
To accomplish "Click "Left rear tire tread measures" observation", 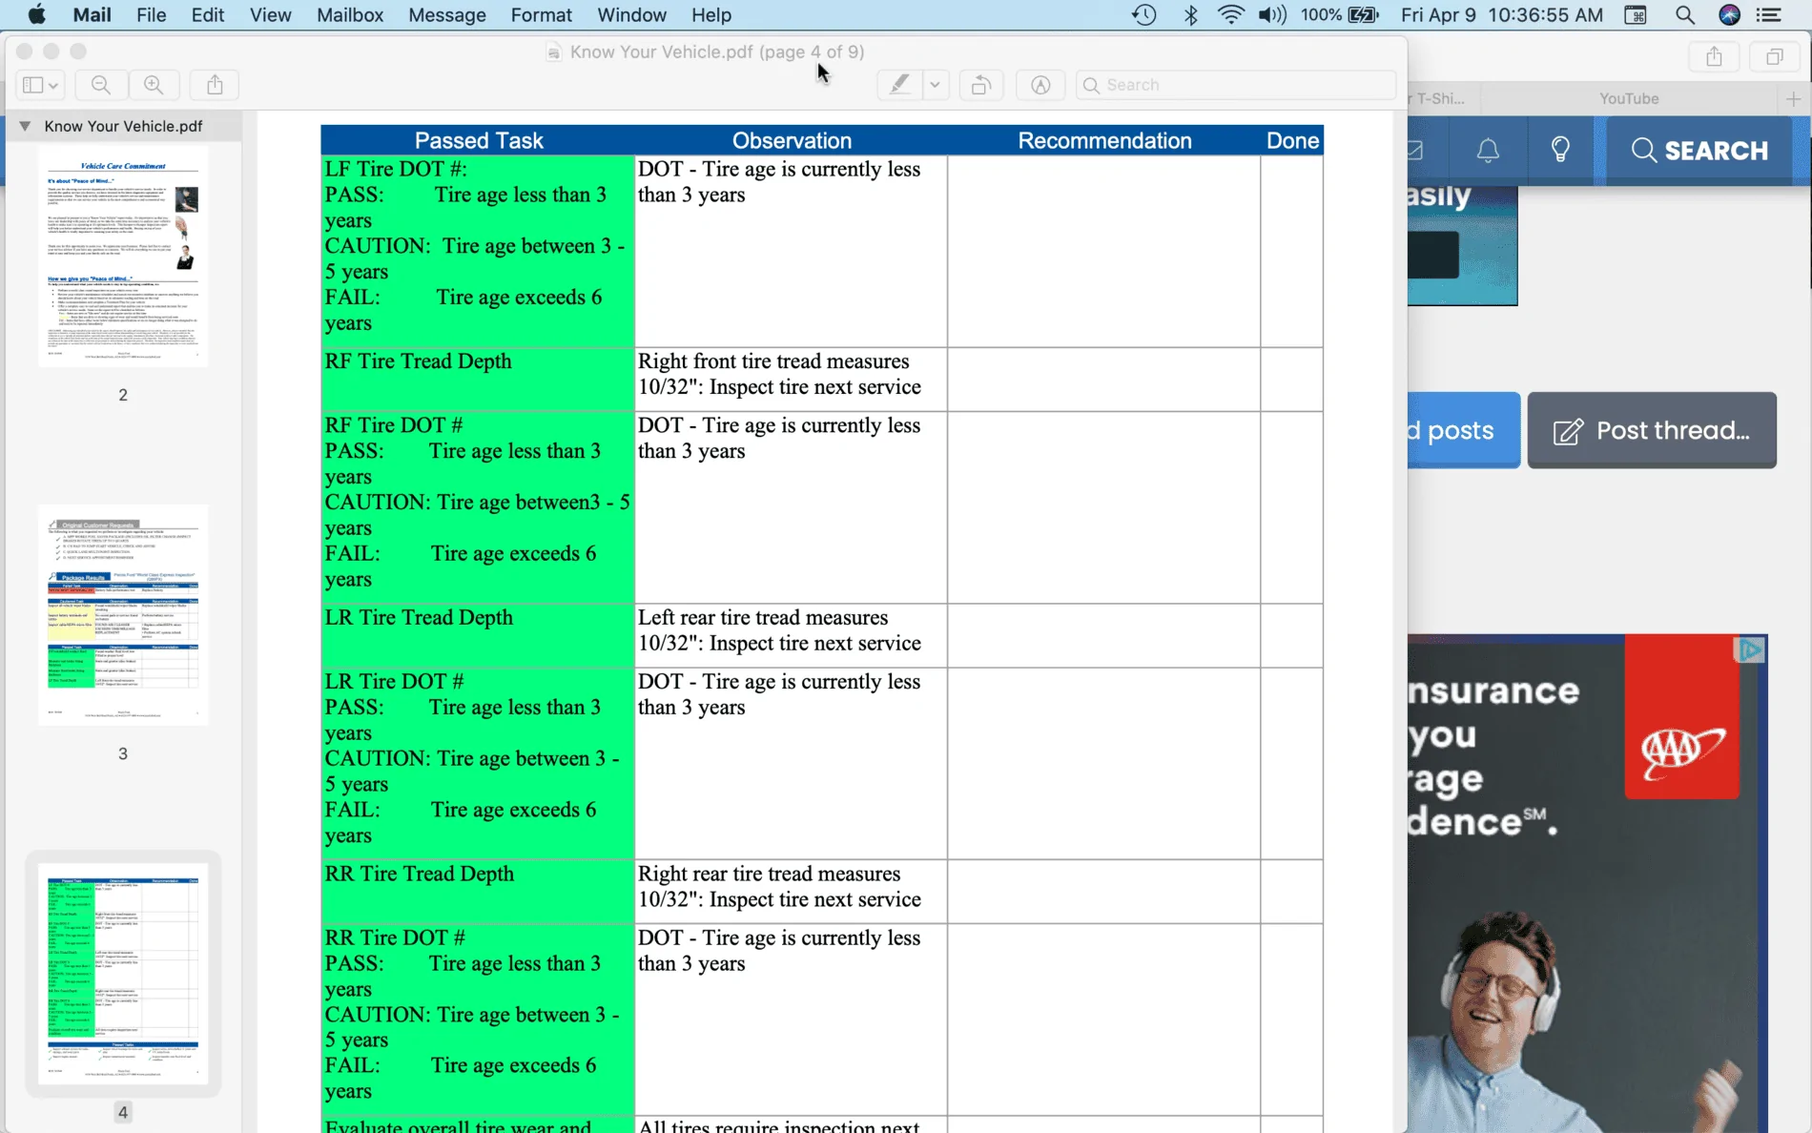I will [763, 618].
